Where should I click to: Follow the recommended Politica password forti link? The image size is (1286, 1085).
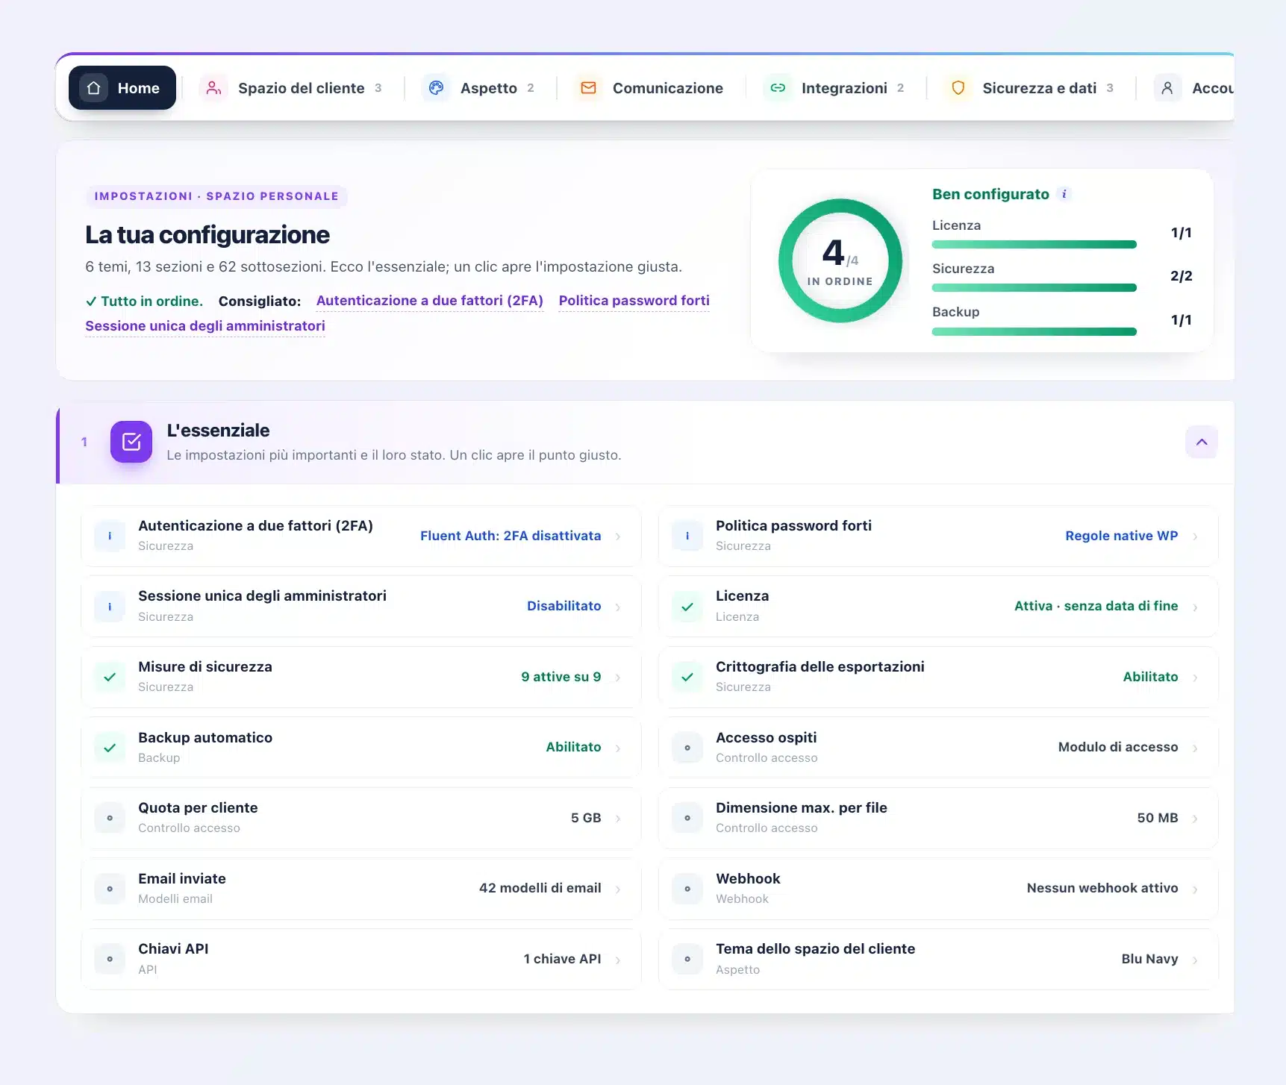(x=634, y=301)
